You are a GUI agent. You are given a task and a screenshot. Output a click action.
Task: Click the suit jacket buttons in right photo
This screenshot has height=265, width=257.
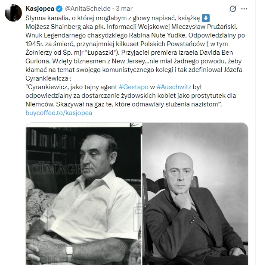coord(192,219)
